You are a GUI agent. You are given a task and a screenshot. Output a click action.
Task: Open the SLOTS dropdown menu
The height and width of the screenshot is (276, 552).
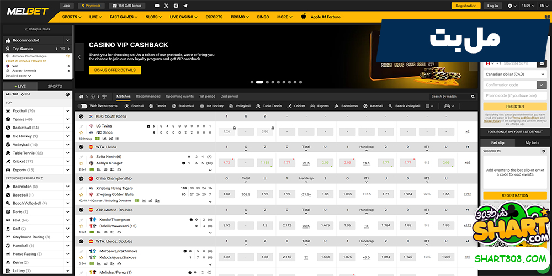point(154,17)
